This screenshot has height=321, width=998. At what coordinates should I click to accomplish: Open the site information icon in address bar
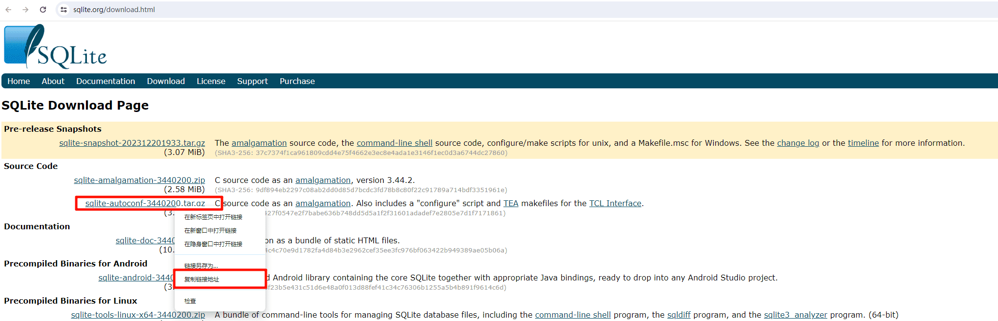tap(64, 10)
